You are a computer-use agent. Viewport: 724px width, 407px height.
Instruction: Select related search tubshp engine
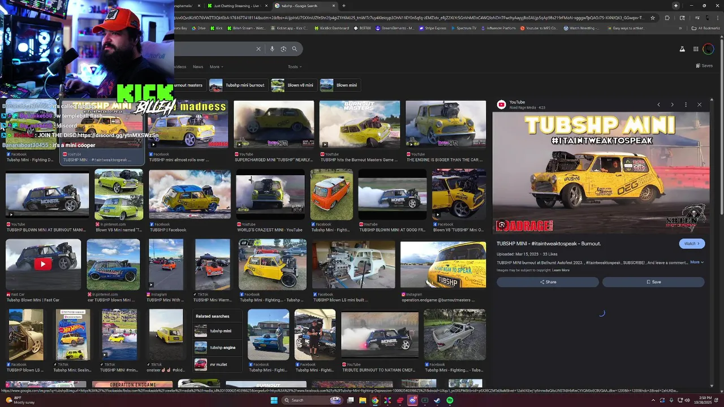point(218,348)
